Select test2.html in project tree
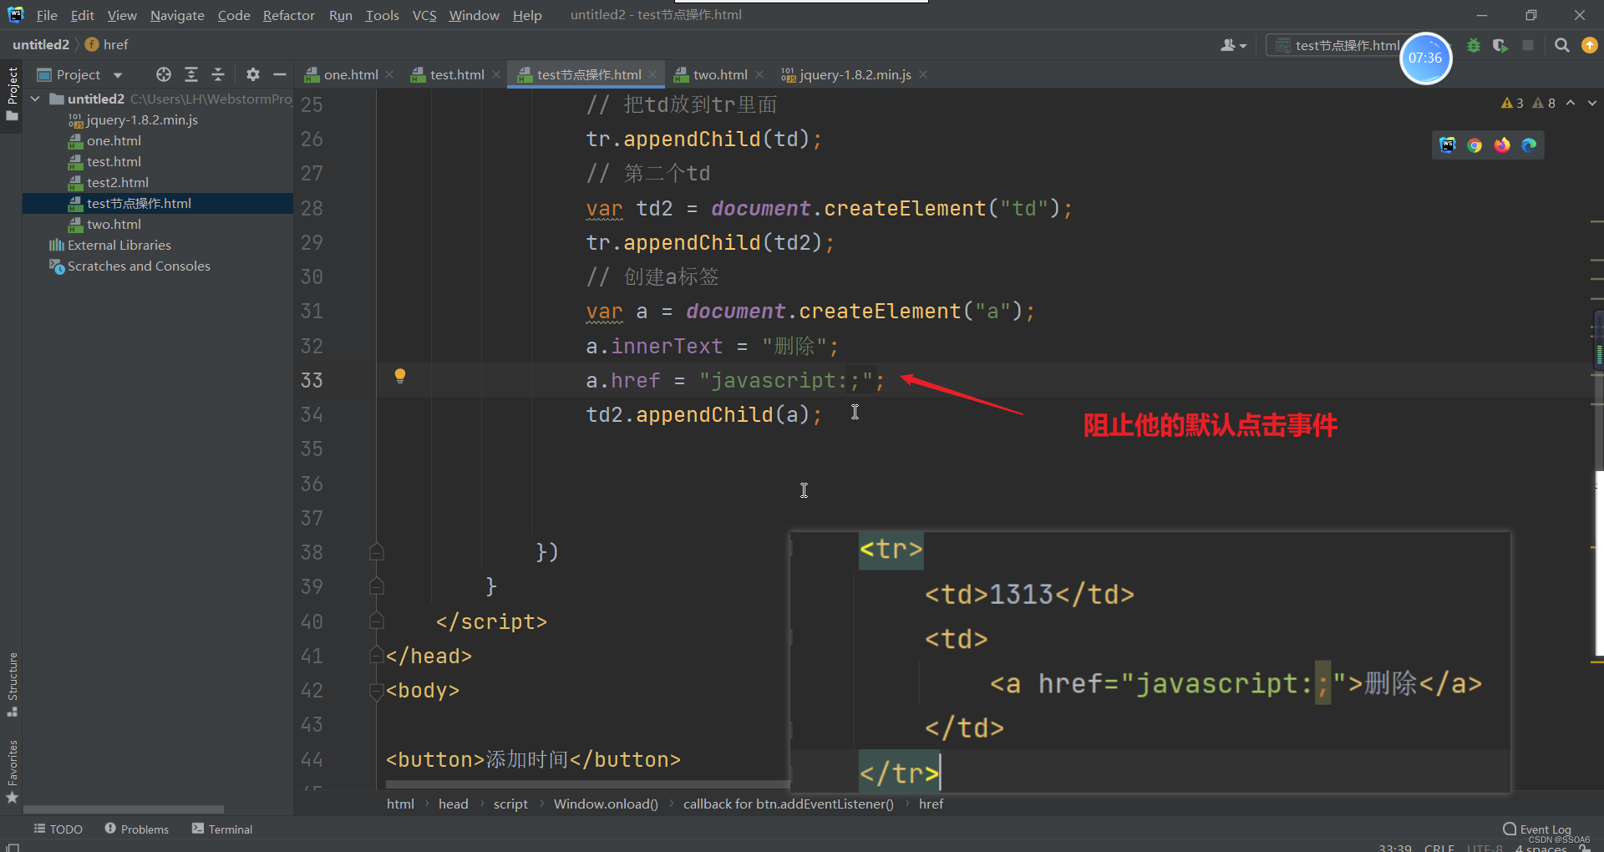Screen dimensions: 1604x852 point(118,182)
